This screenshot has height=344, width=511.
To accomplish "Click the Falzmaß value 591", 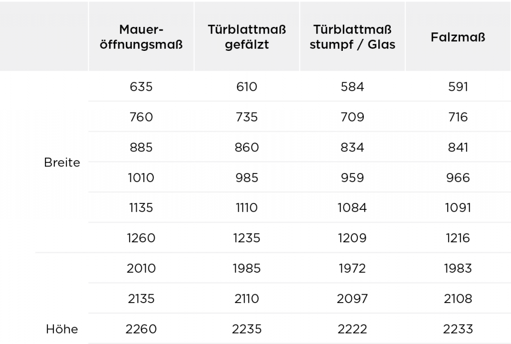I will tap(458, 87).
